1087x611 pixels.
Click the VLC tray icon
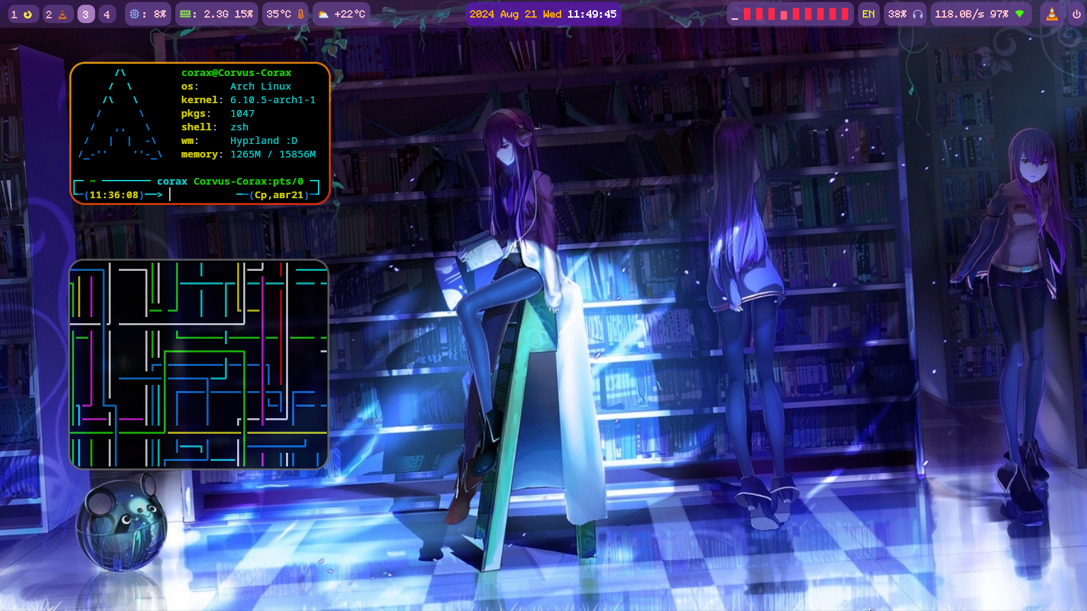point(1052,14)
